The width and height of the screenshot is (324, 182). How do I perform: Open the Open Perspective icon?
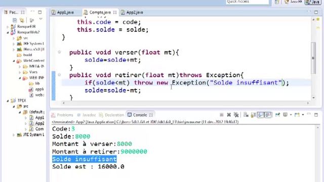[x=277, y=2]
